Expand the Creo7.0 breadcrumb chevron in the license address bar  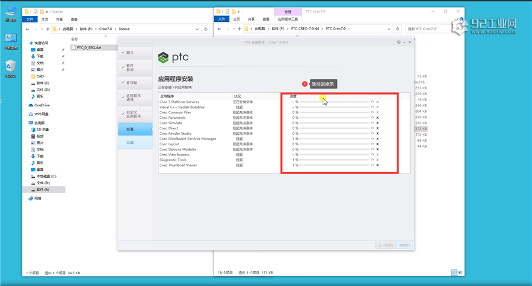click(116, 29)
